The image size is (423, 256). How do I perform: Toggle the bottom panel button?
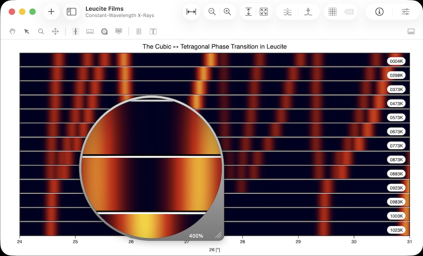(x=410, y=31)
